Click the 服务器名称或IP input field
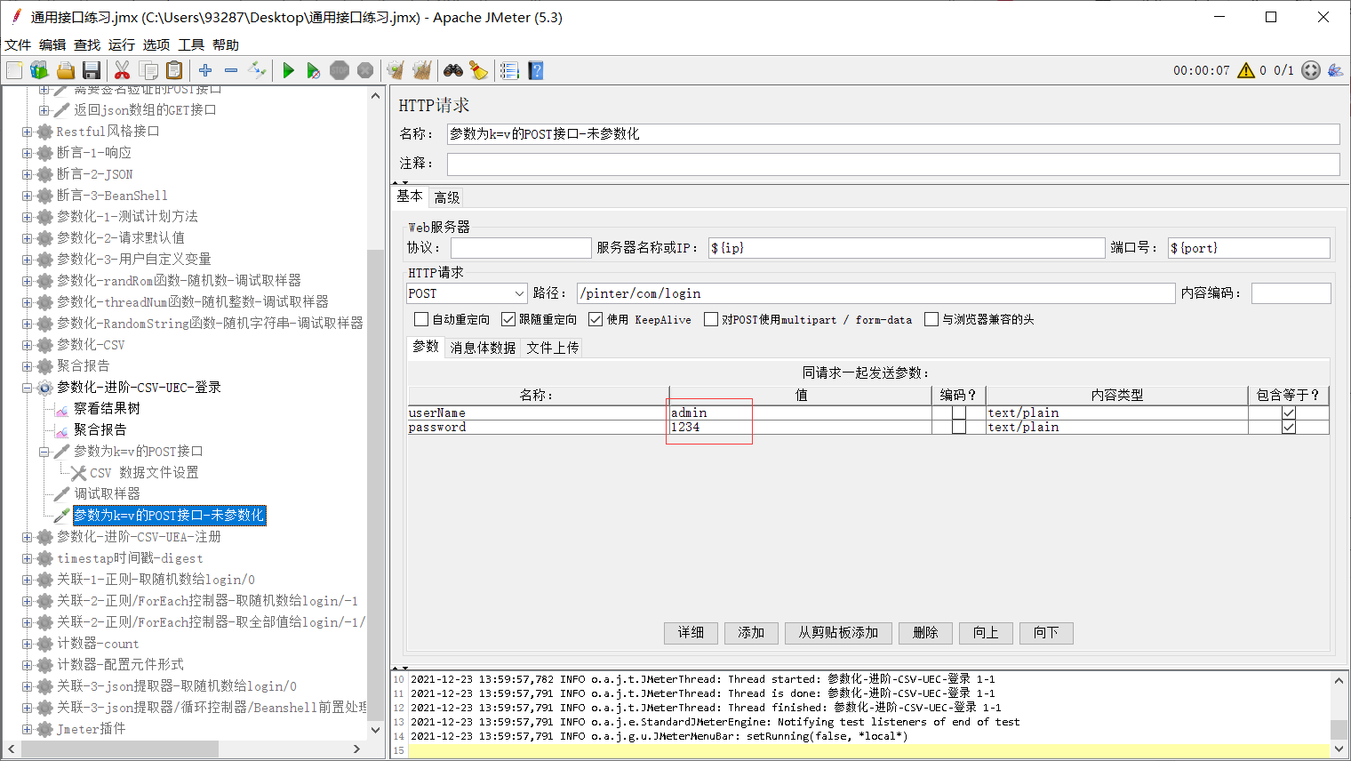Image resolution: width=1351 pixels, height=761 pixels. point(907,248)
